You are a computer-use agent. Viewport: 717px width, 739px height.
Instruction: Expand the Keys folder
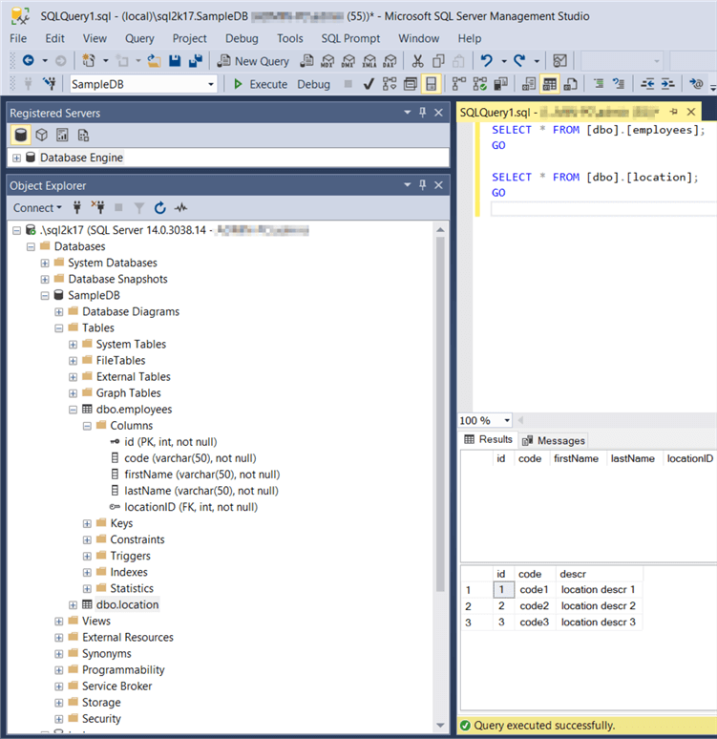[x=87, y=523]
